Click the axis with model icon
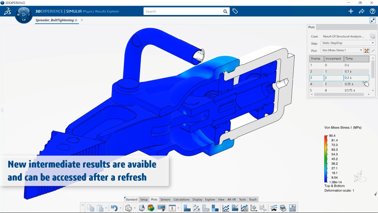The height and width of the screenshot is (213, 378). point(254,208)
